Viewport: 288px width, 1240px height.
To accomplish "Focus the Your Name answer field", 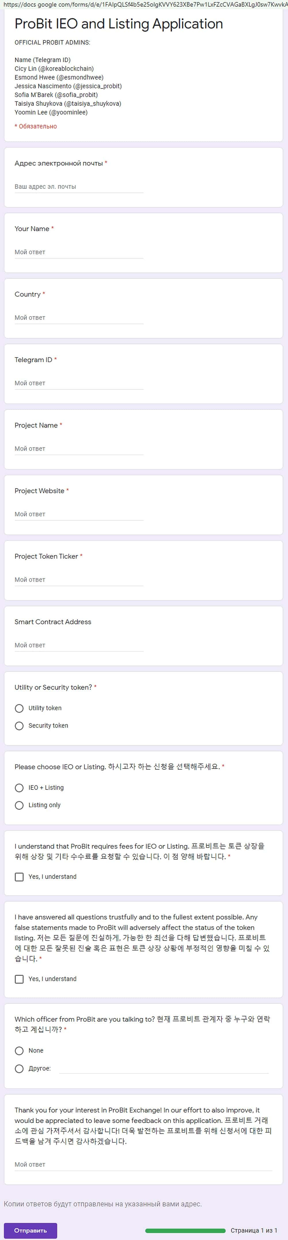I will tap(79, 252).
